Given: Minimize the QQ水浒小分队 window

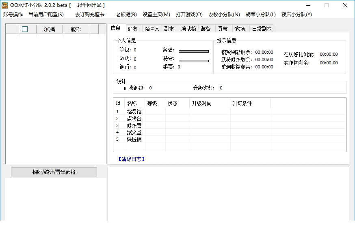Looking at the screenshot, I should point(308,5).
